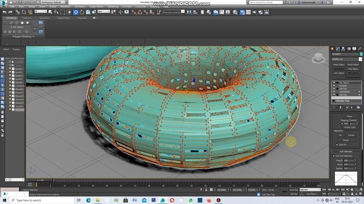
Task: Enable the Auto Fit checkbox
Action: [337, 144]
